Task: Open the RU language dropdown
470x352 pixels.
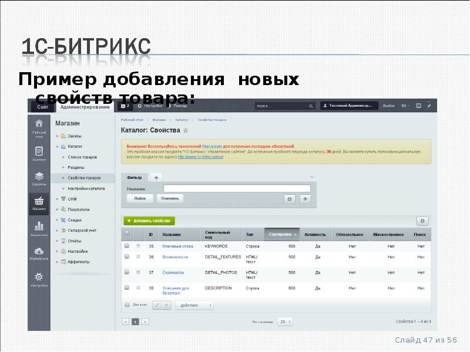Action: [405, 106]
